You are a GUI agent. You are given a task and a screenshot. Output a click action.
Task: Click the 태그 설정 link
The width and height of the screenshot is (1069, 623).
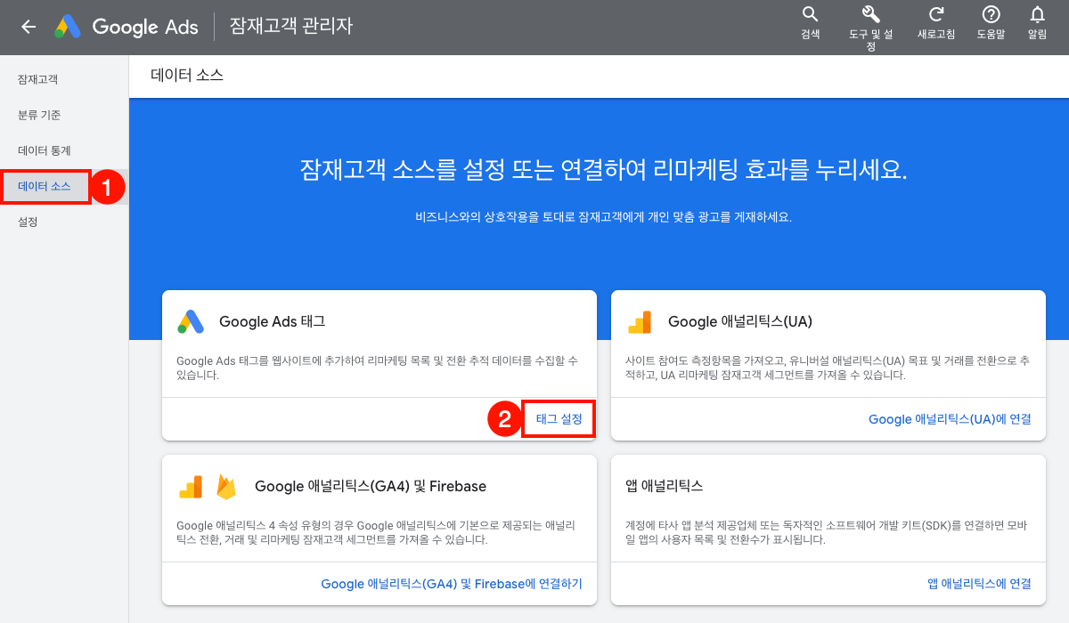click(x=559, y=418)
